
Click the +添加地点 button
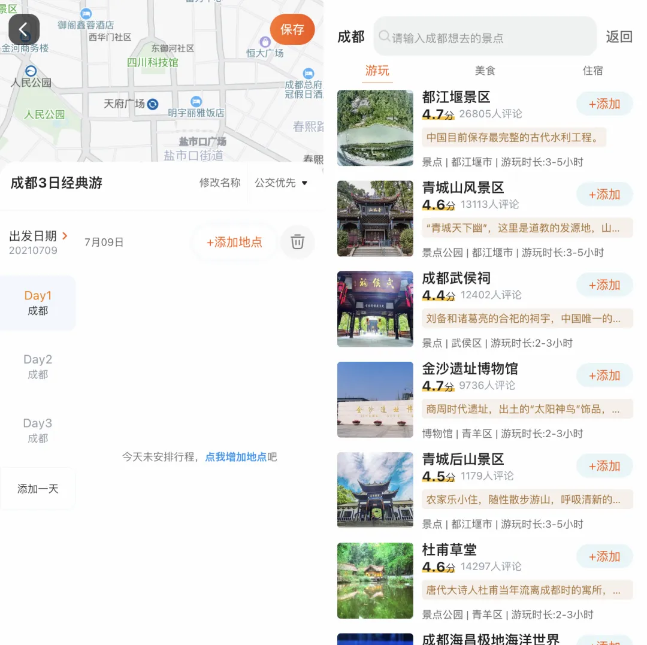point(234,242)
